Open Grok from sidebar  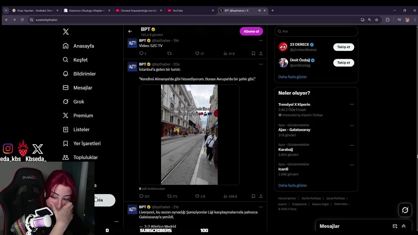(x=73, y=102)
